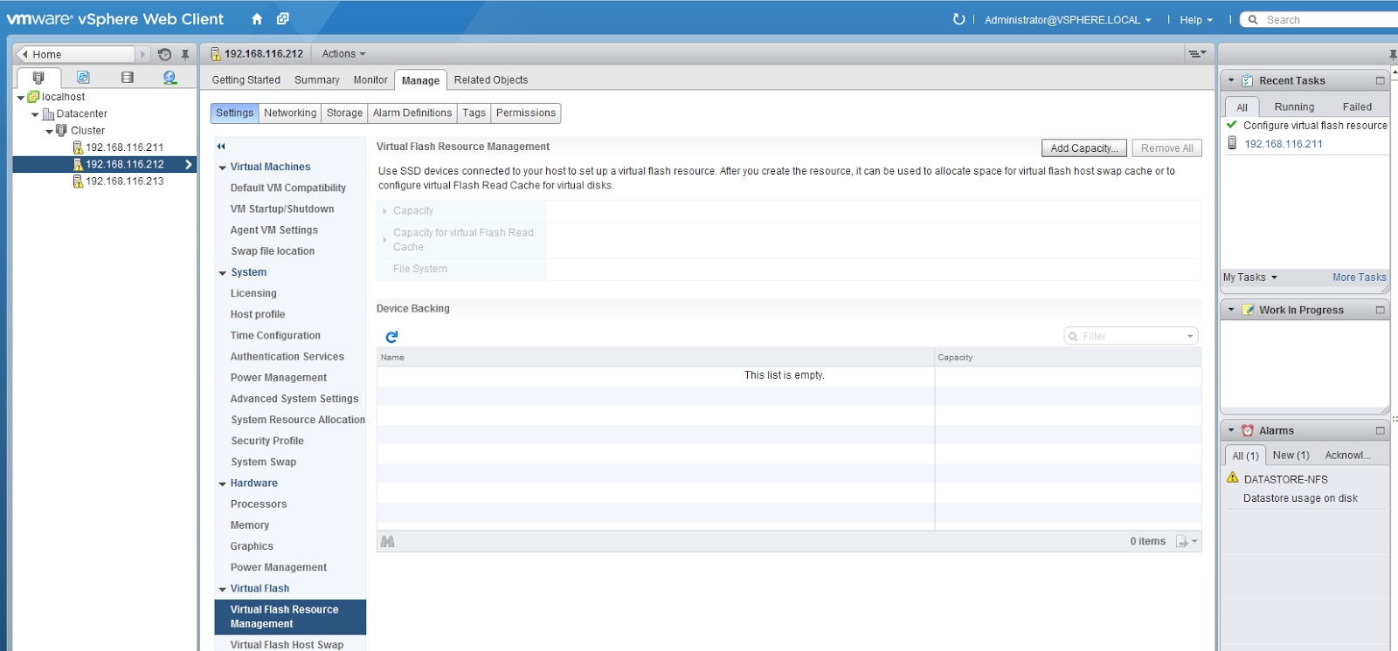Pin the navigator pane
The width and height of the screenshot is (1398, 651).
click(x=185, y=54)
